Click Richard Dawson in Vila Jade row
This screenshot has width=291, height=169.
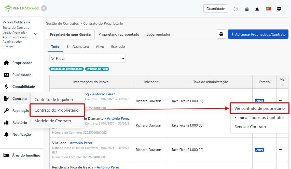148,150
